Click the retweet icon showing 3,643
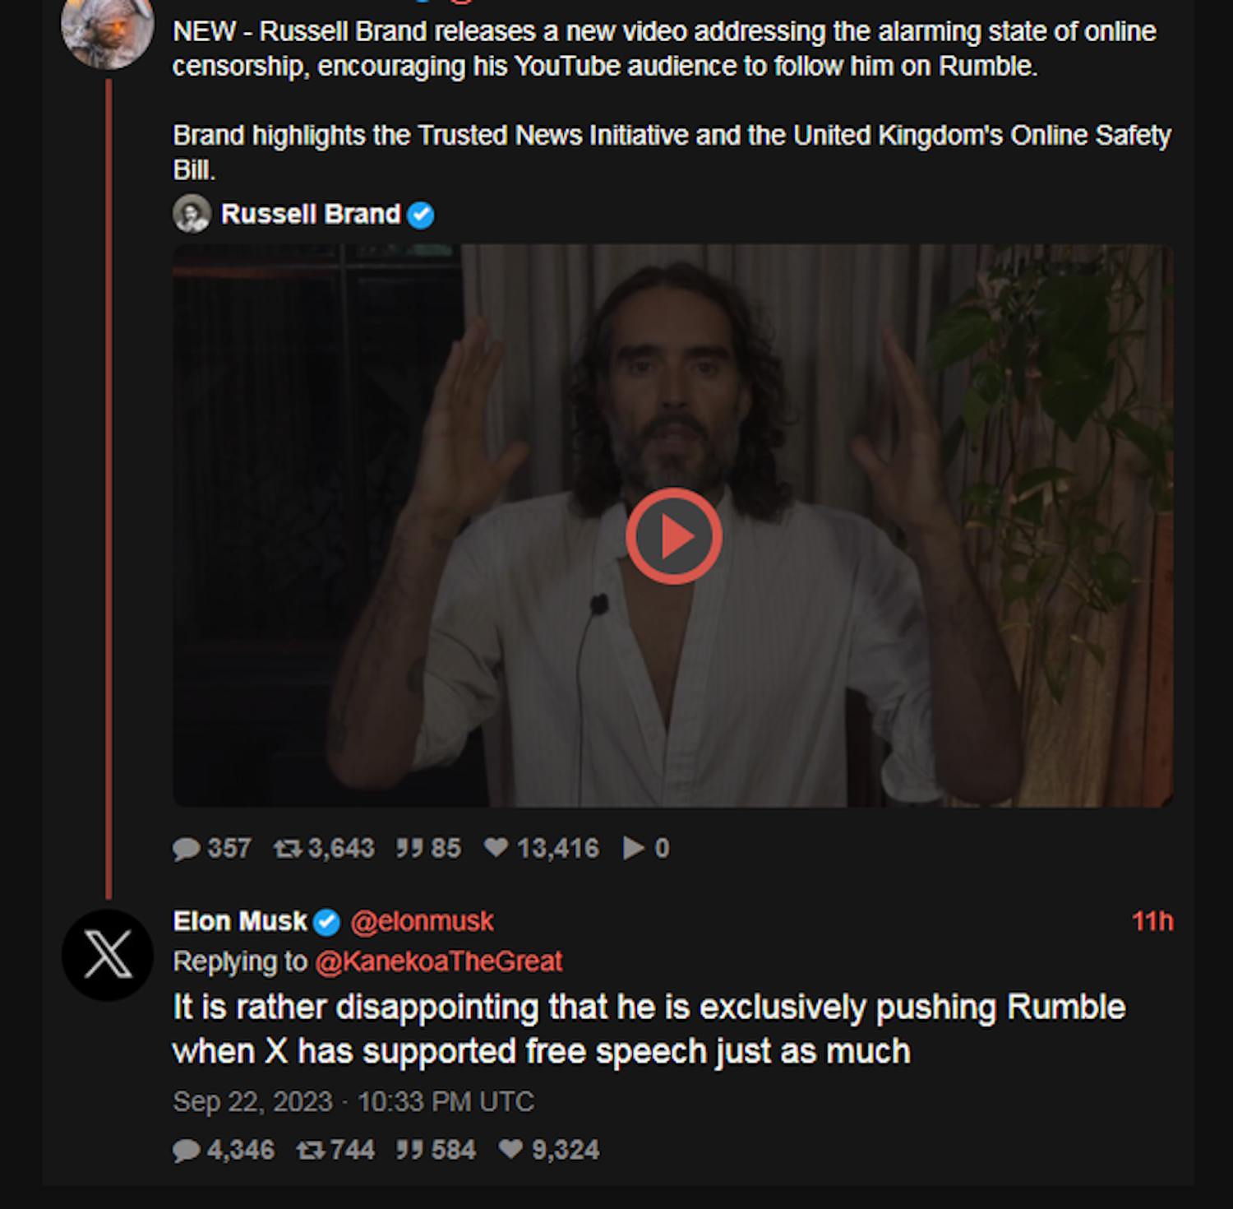1233x1209 pixels. pyautogui.click(x=288, y=849)
